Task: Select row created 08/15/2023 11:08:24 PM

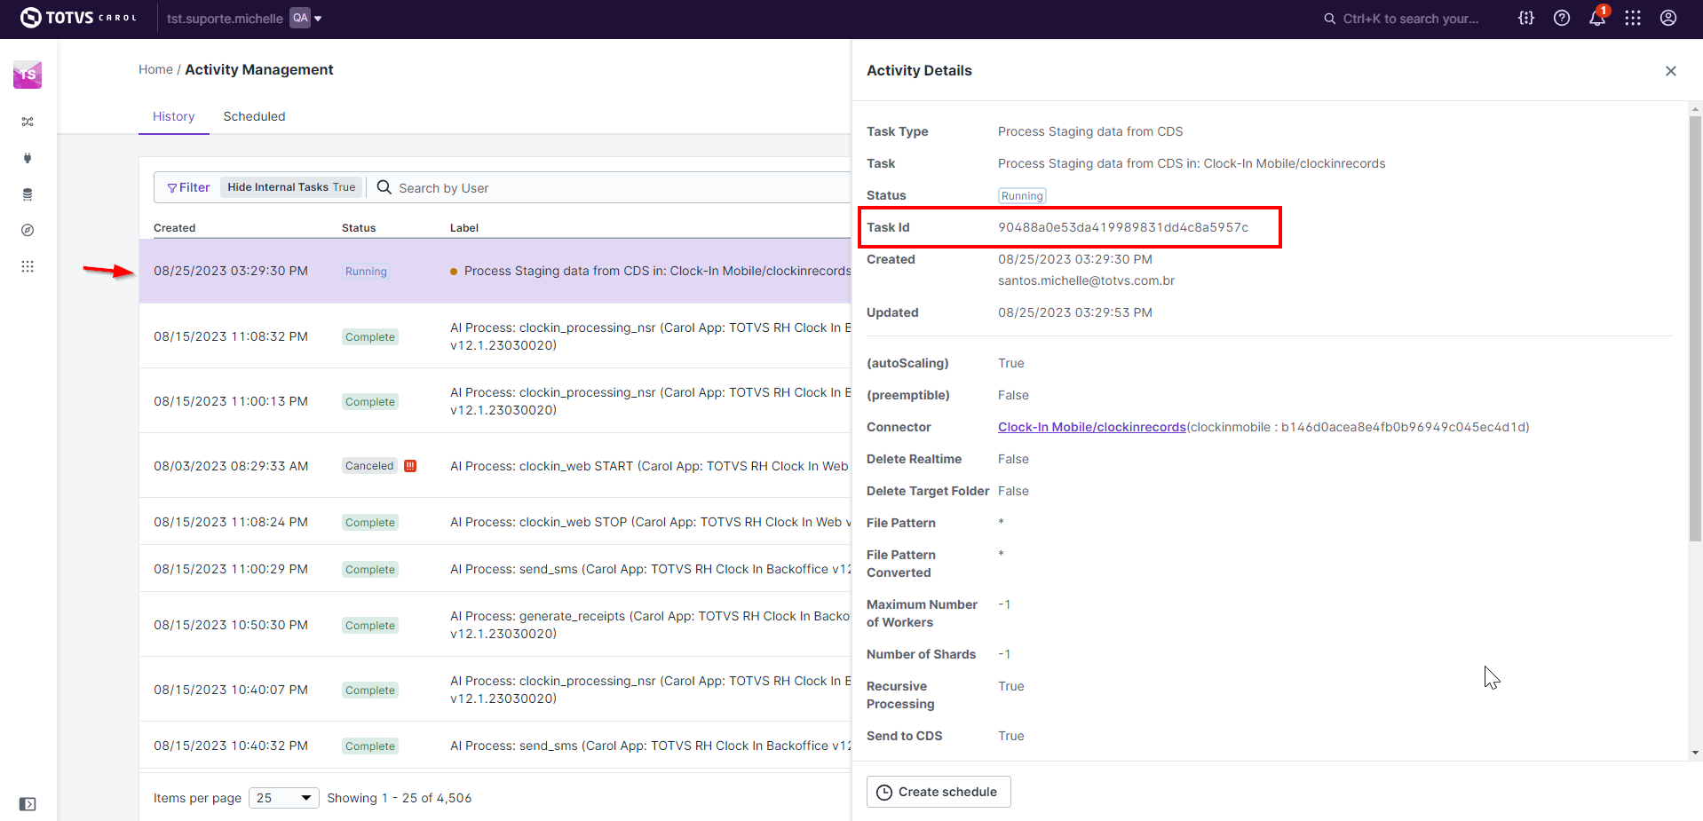Action: pos(495,522)
